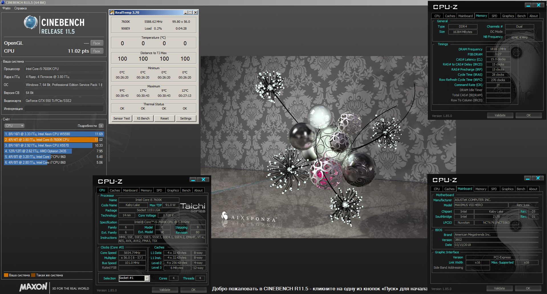Select the Core i7 960 ranking row
Screen dimensions: 547x294
tap(54, 157)
